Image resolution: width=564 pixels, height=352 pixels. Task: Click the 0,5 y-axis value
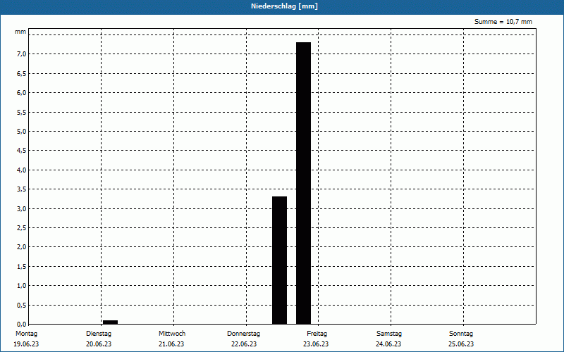(22, 306)
